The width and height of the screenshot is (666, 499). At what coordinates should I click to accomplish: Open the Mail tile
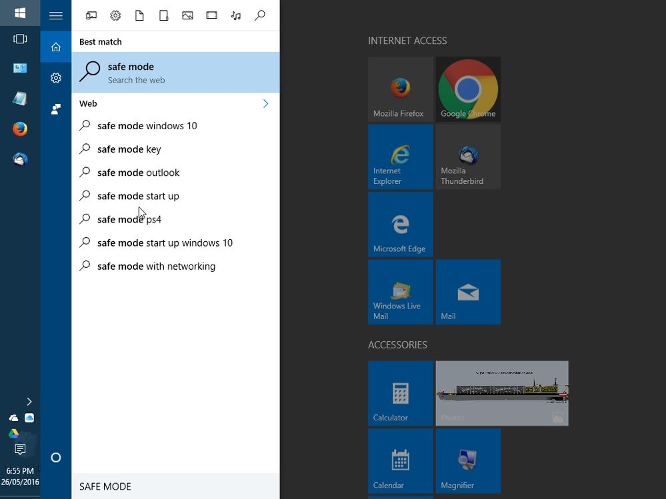coord(468,292)
